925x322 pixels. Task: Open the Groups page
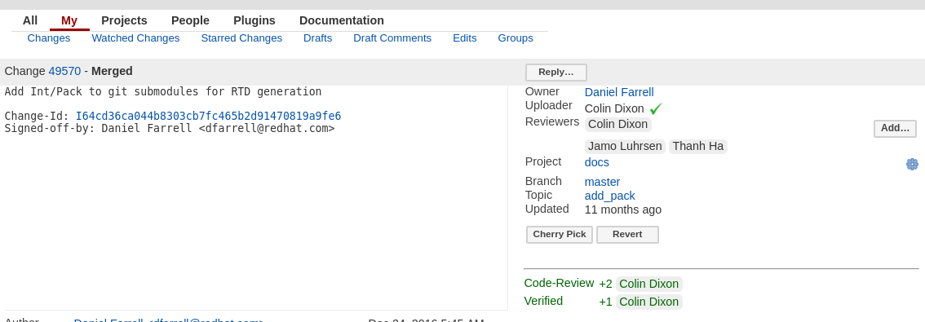coord(515,38)
